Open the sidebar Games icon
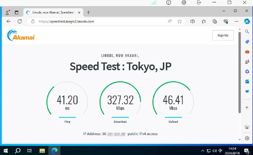 247,61
